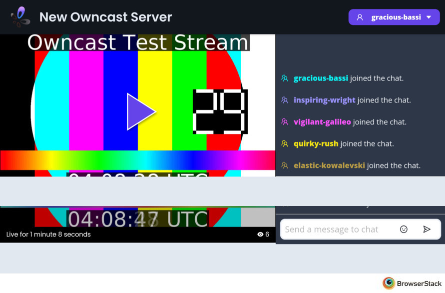Click the New Owncast Server title
This screenshot has height=293, width=445.
click(x=105, y=17)
